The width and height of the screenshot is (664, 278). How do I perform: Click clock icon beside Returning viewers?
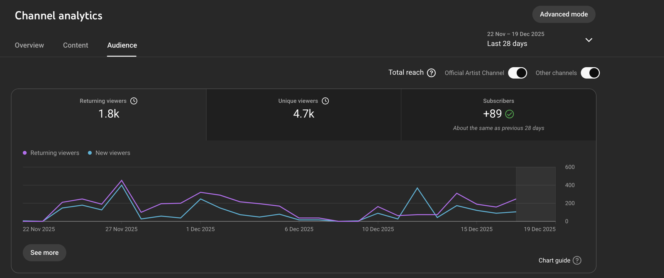134,101
